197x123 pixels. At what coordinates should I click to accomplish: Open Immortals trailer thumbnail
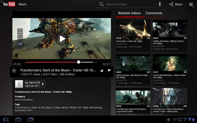[133, 30]
